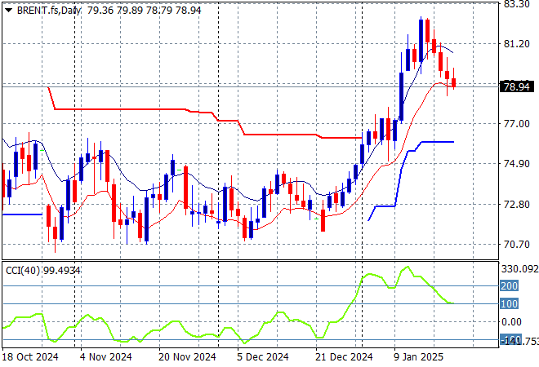Click the 5 Dec 2024 date label
Image resolution: width=539 pixels, height=367 pixels.
(262, 357)
